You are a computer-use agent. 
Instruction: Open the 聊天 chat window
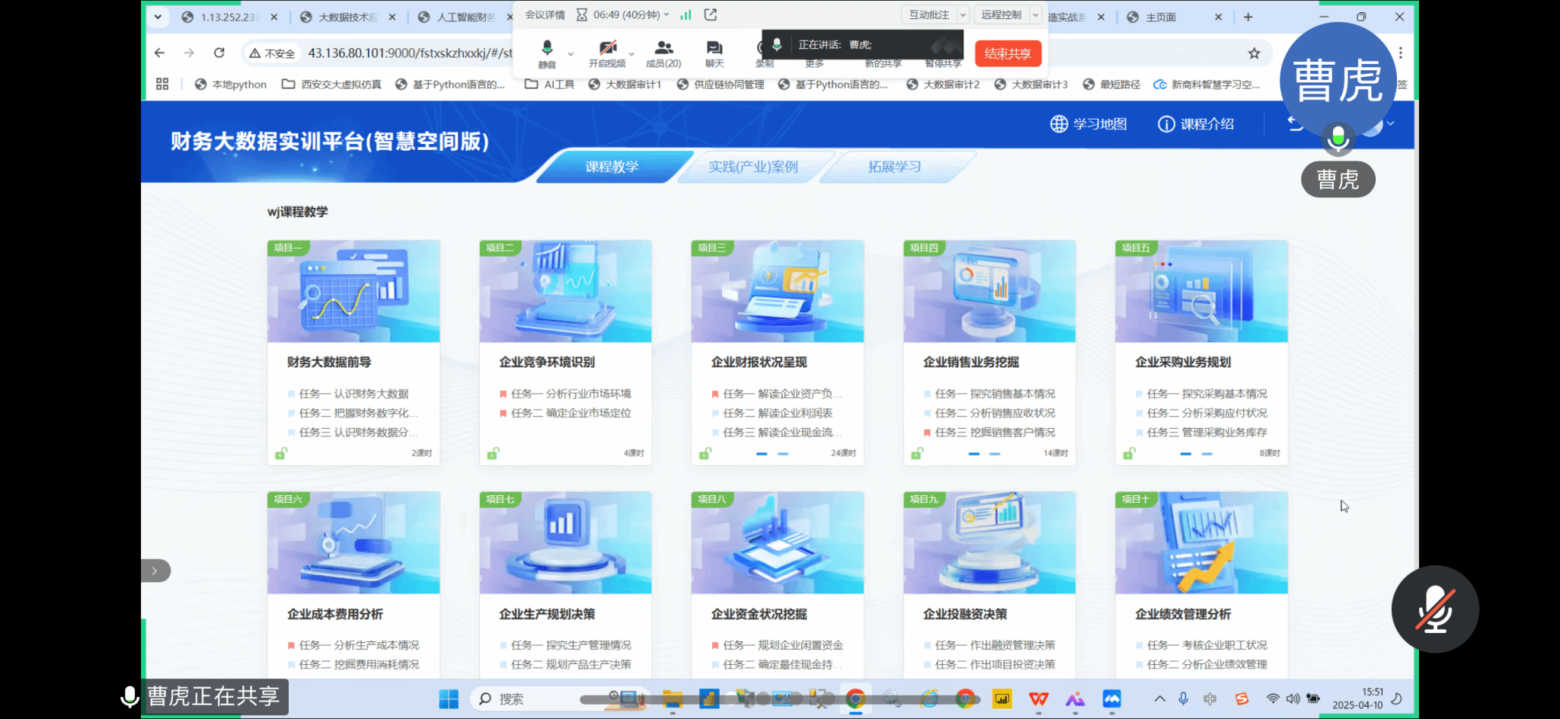[714, 53]
